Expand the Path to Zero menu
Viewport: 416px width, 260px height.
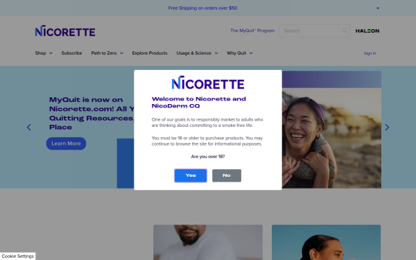107,53
